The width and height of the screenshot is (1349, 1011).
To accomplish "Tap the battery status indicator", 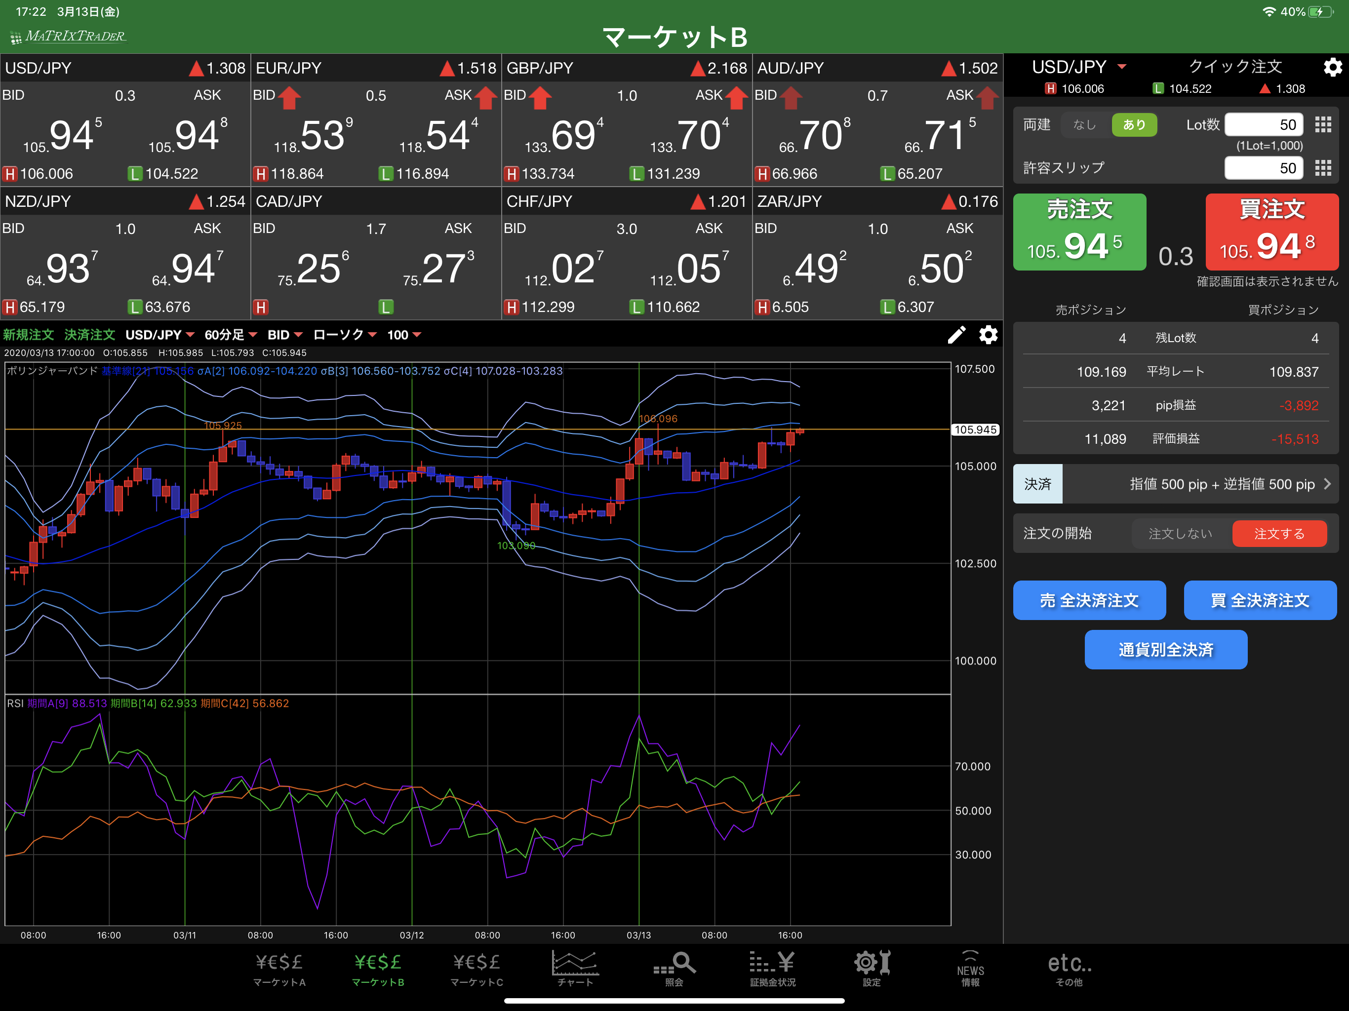I will coord(1321,11).
